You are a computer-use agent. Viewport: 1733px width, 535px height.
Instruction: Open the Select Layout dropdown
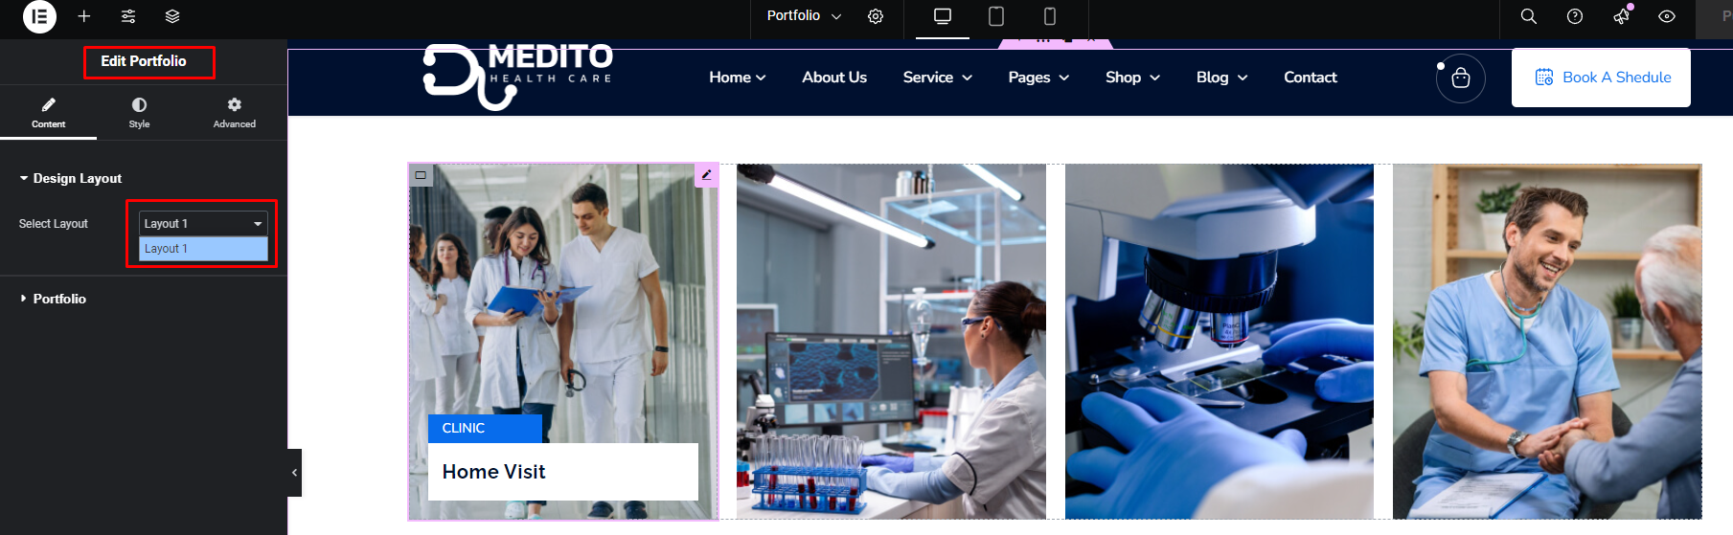point(203,223)
